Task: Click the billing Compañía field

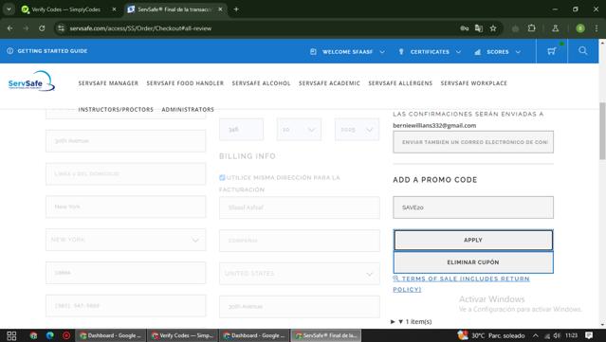Action: [x=299, y=241]
